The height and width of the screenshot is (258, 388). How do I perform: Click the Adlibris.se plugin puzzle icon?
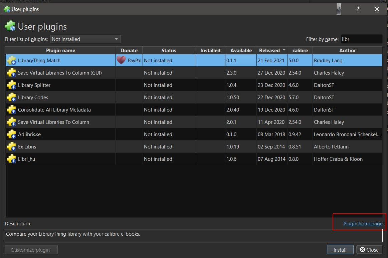(12, 134)
